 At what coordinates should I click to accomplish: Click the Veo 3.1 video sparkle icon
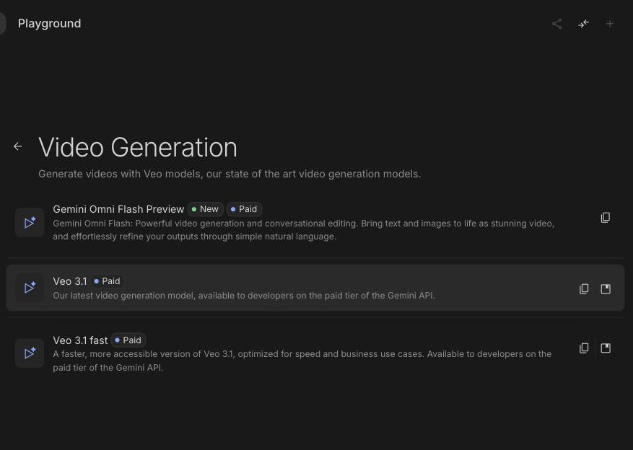30,288
